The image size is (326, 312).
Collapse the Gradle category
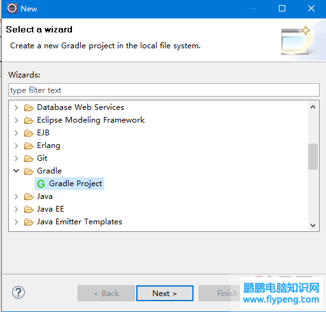coord(17,171)
